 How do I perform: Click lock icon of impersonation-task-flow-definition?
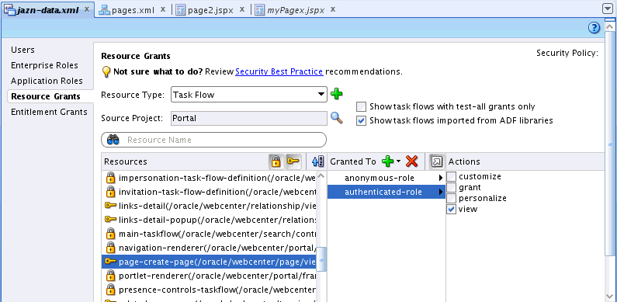click(110, 178)
